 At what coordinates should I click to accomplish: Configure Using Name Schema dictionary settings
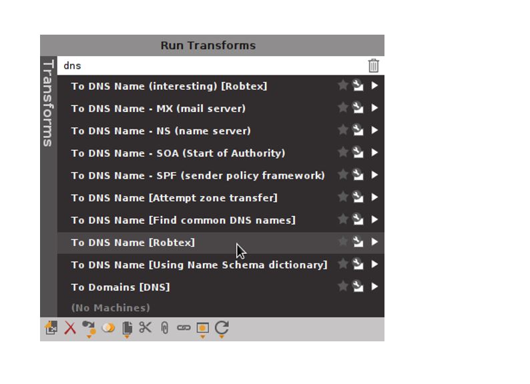[x=358, y=264]
